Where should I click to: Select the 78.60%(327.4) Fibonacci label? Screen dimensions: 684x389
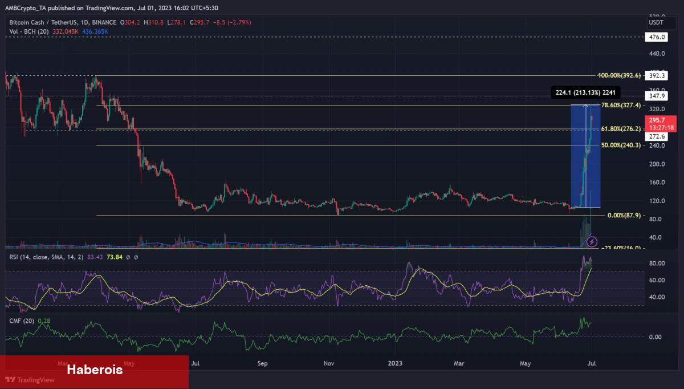[622, 106]
